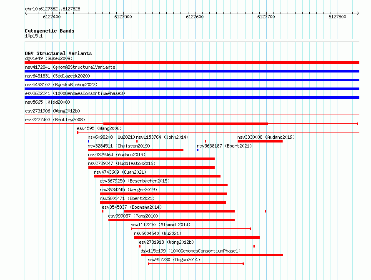Click nsv2789247 (Huddleston2016) label

point(122,163)
